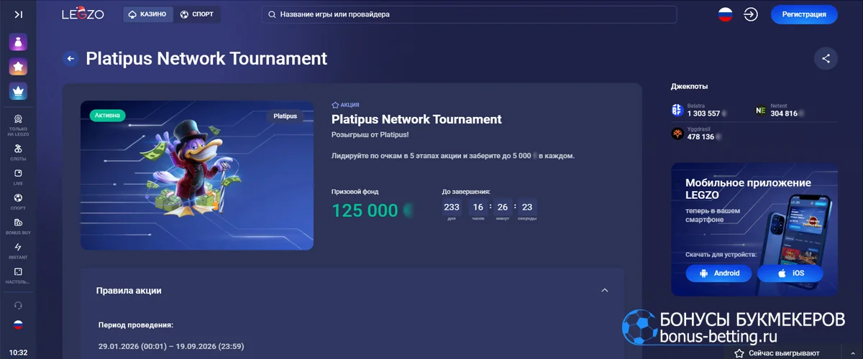Viewport: 863px width, 359px height.
Task: Open Слоты in the sidebar
Action: coord(18,151)
